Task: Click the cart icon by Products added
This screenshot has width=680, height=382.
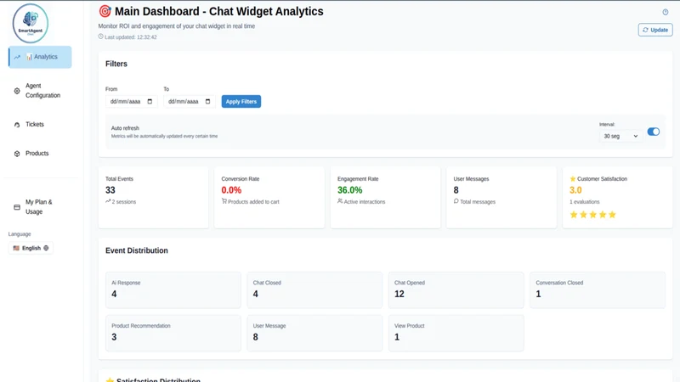Action: [x=224, y=201]
